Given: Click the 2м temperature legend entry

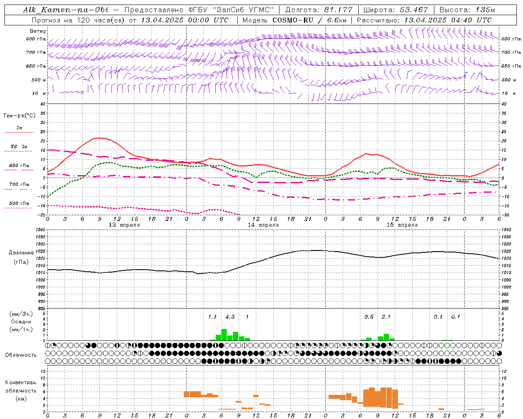Looking at the screenshot, I should point(19,128).
